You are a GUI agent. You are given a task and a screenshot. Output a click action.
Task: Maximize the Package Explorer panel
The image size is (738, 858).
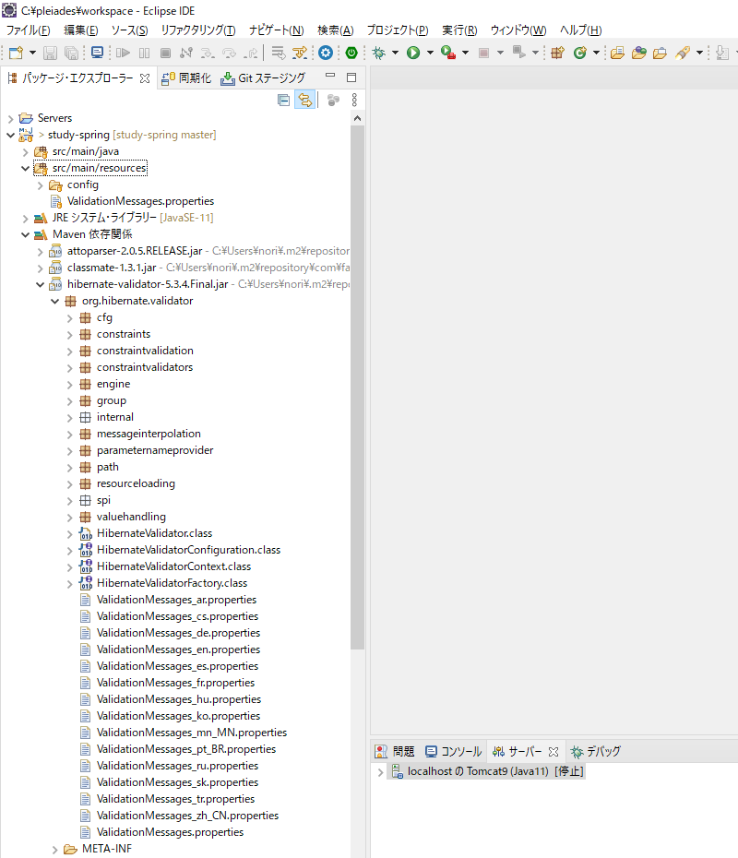pyautogui.click(x=351, y=77)
